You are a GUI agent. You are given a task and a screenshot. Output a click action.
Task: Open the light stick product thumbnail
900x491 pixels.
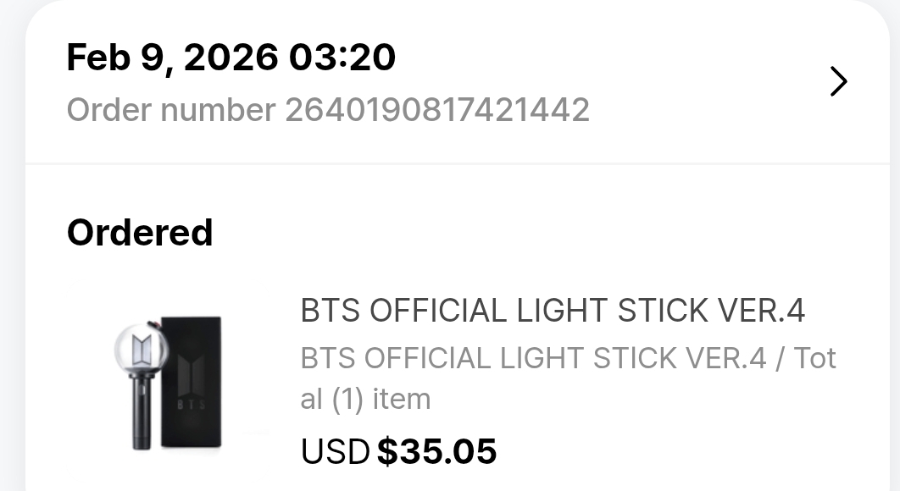[169, 383]
